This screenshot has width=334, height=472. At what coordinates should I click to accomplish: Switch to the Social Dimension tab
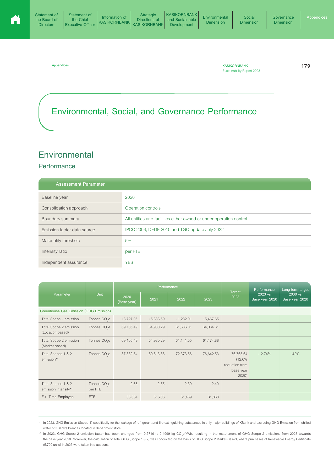click(x=249, y=20)
